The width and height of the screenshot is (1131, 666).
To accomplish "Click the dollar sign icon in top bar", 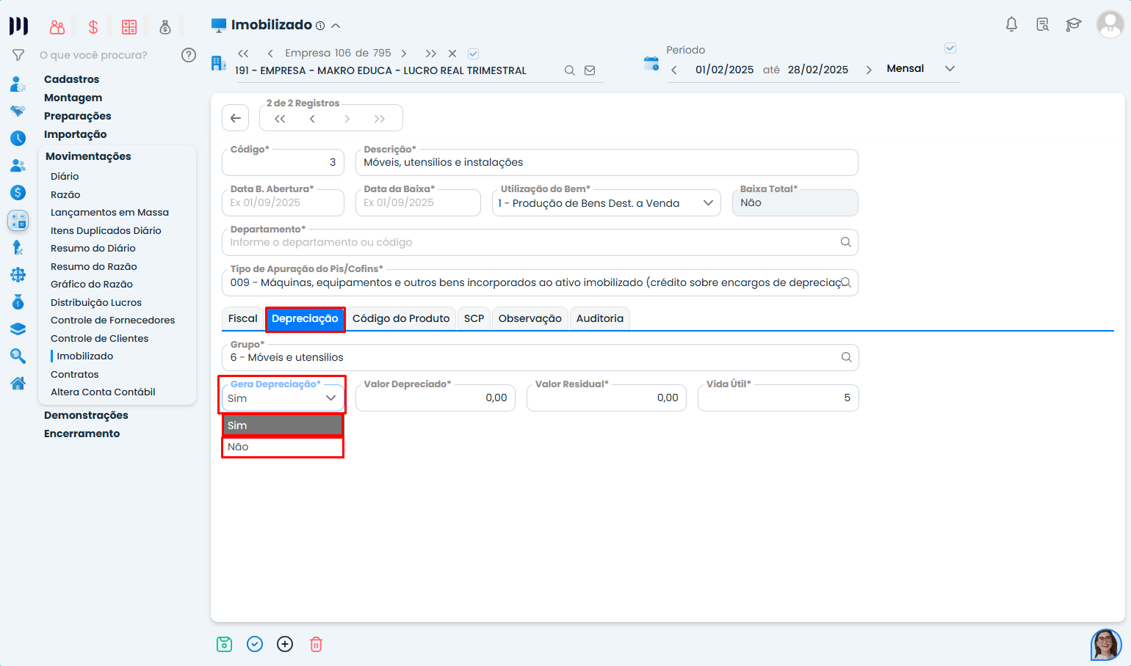I will pyautogui.click(x=93, y=27).
